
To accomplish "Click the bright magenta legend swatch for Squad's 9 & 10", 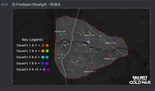I will coord(44,70).
